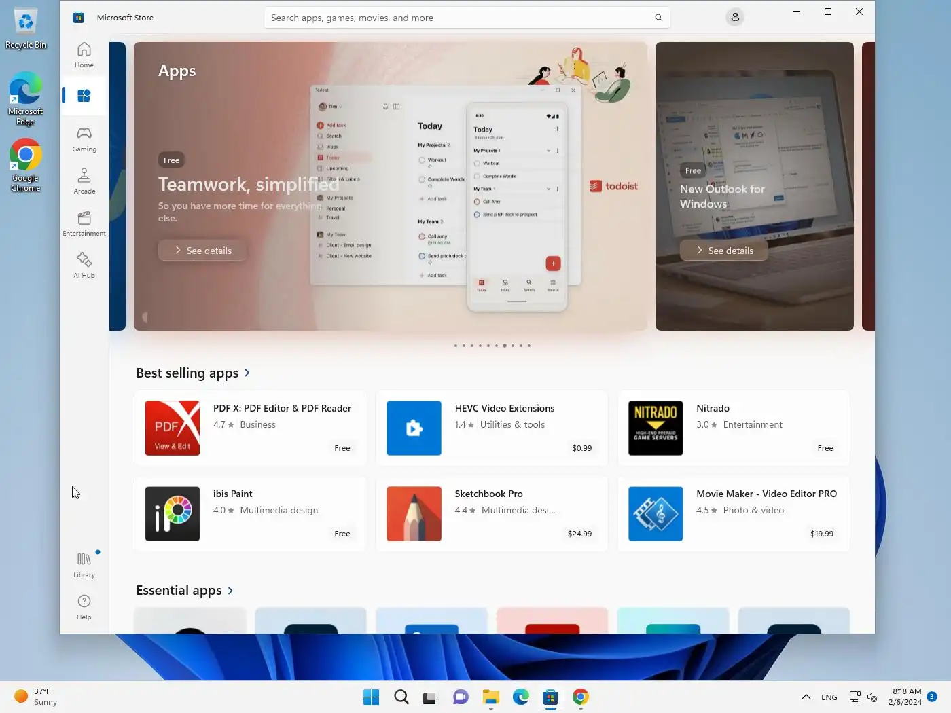Open the Essential apps heading link

[179, 591]
